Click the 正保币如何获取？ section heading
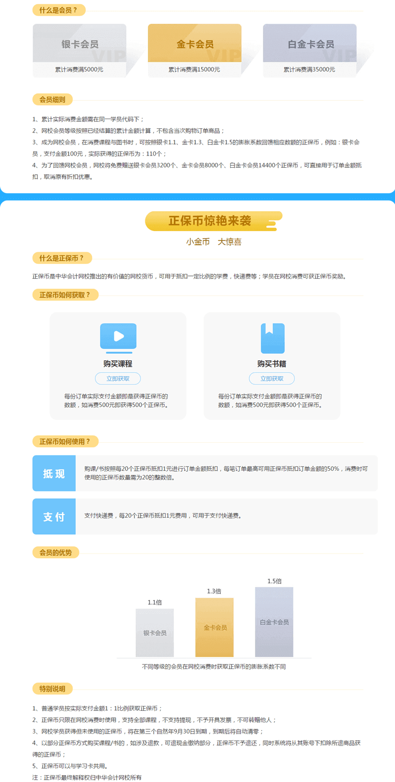 pos(65,294)
